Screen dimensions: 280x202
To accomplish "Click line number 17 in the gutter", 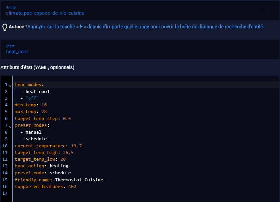I will [x=5, y=193].
